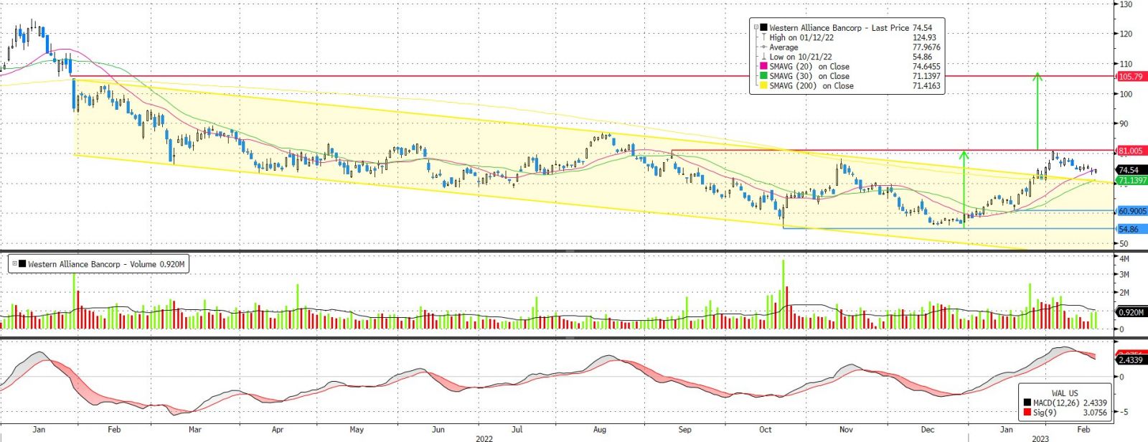Click the black Volume series swatch

click(x=22, y=264)
